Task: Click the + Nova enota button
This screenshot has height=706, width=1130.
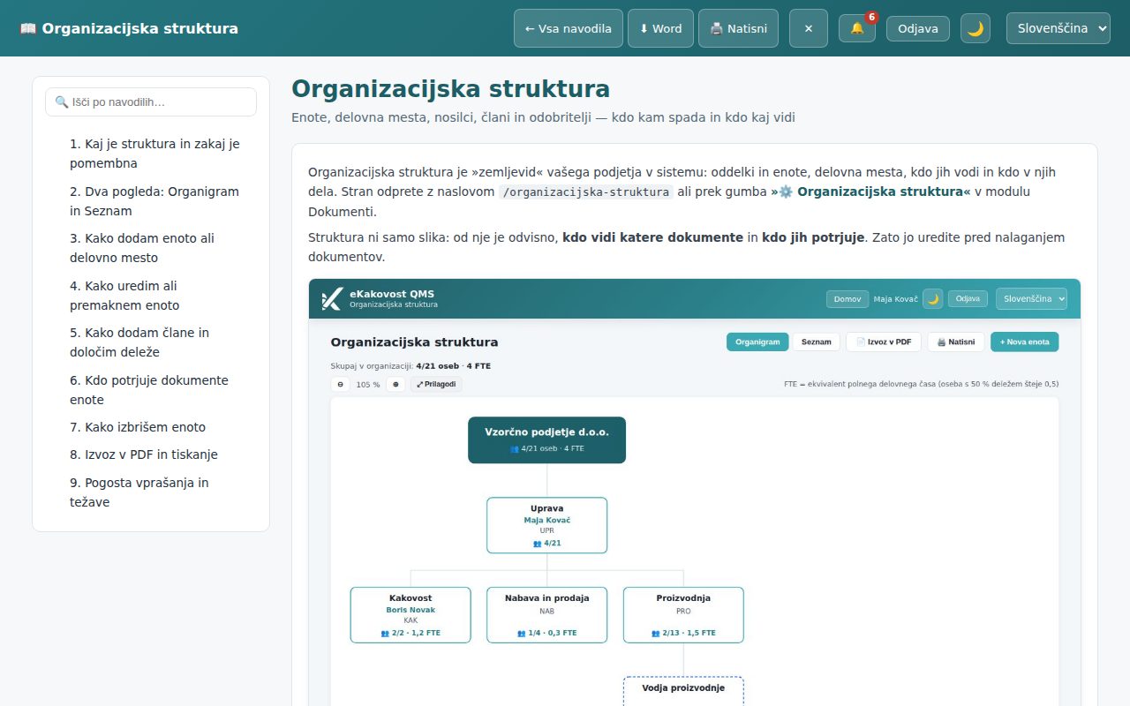Action: (1024, 342)
